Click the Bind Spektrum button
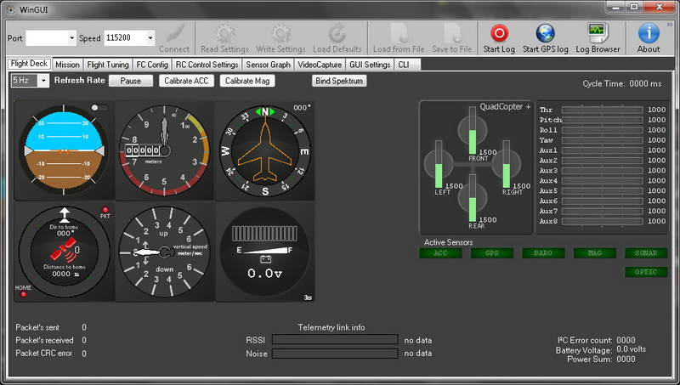Screen dimensions: 680x385 [339, 81]
